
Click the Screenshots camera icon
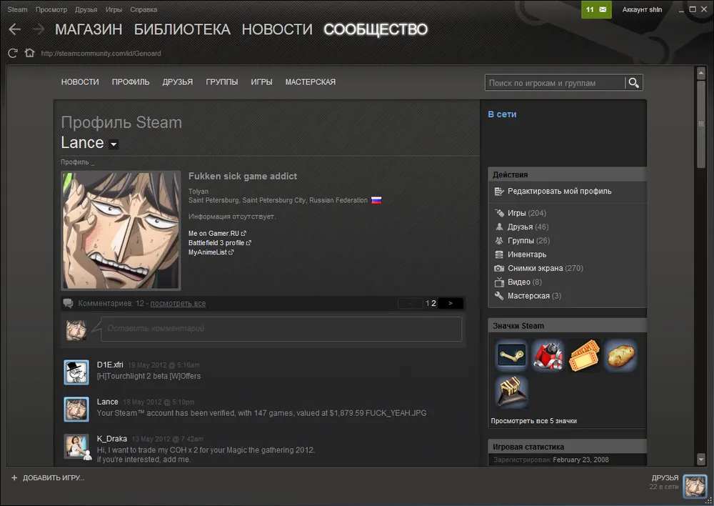pyautogui.click(x=499, y=269)
